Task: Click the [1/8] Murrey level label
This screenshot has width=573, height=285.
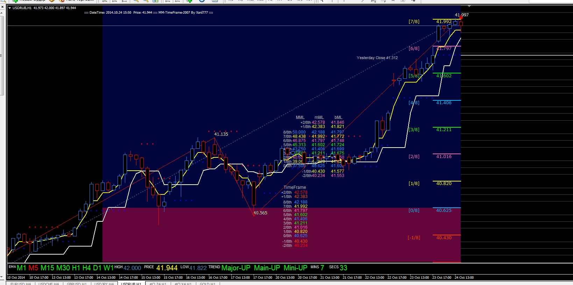Action: (x=414, y=184)
